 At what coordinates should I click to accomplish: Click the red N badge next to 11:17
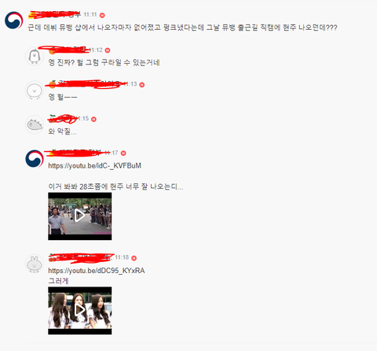click(x=123, y=153)
